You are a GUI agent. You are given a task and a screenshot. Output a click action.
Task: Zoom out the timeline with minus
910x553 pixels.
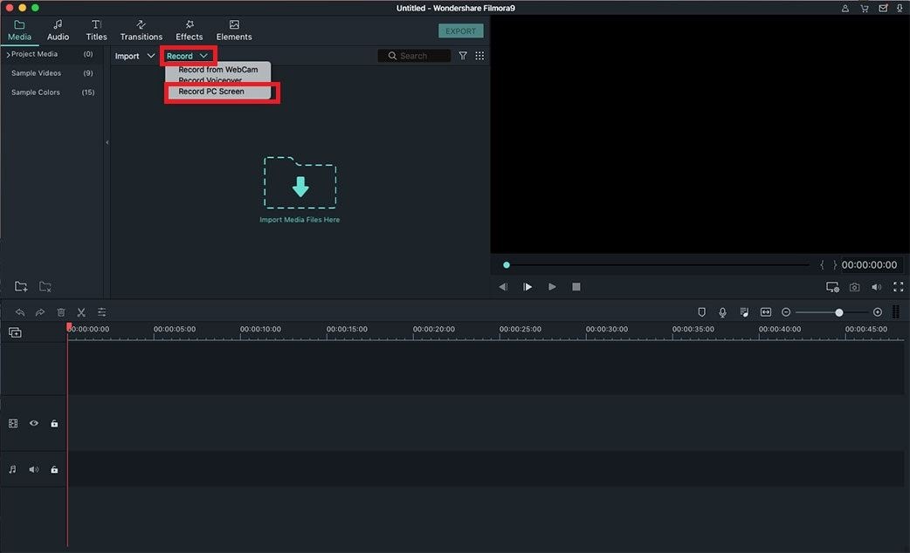click(786, 312)
